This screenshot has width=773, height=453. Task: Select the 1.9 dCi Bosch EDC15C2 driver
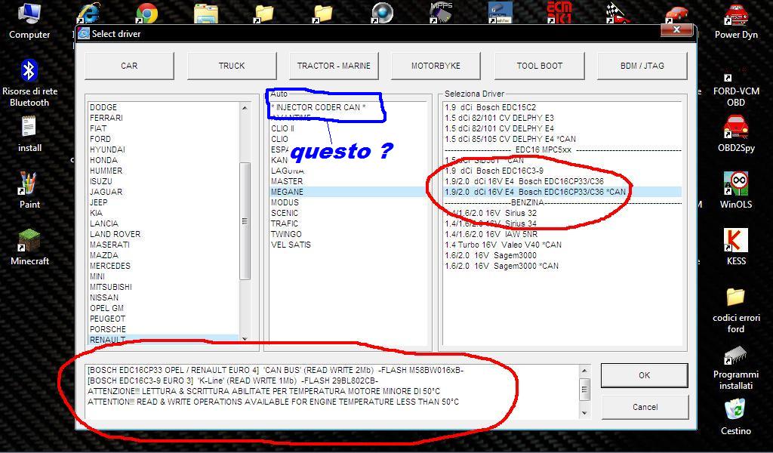coord(490,107)
